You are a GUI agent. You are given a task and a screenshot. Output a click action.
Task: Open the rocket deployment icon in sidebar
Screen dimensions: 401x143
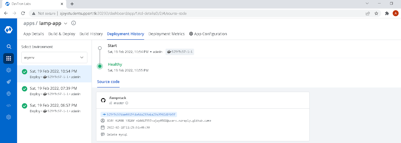coord(9,82)
